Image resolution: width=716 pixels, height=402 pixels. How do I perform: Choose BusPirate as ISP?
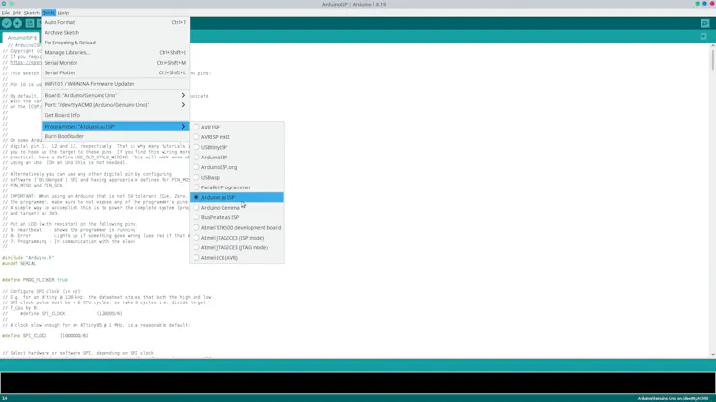click(237, 217)
